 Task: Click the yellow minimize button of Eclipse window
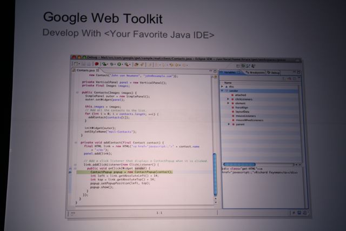click(x=79, y=57)
